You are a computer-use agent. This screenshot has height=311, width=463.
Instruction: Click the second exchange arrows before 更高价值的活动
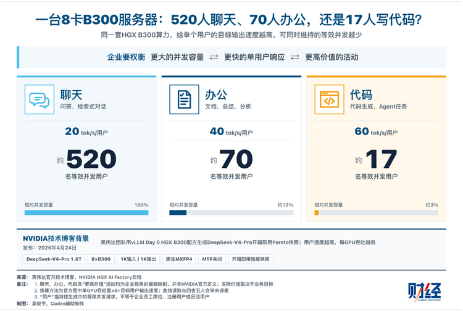pos(295,57)
